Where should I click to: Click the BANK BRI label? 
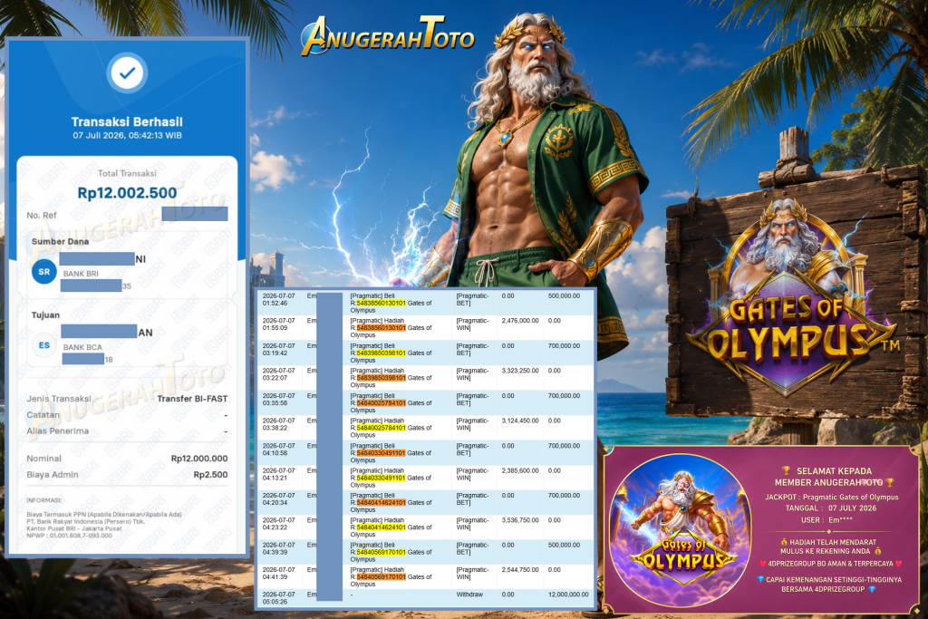pos(81,274)
